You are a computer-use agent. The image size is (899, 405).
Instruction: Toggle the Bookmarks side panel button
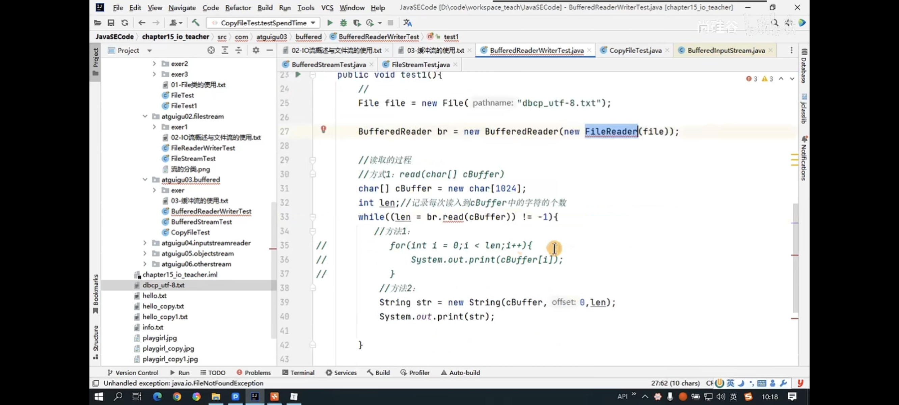tap(96, 293)
